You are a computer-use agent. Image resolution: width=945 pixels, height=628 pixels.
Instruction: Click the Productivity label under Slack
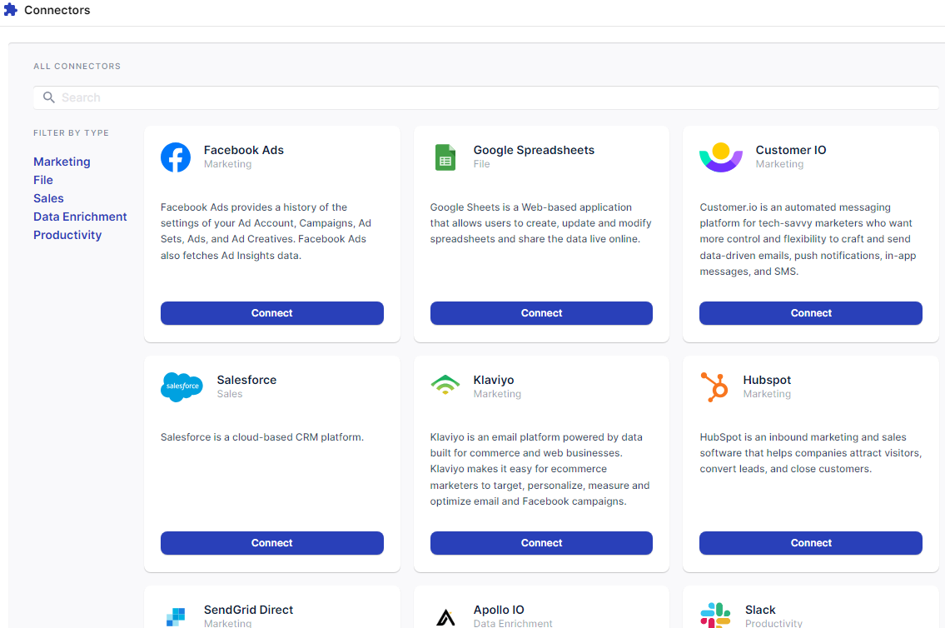(773, 623)
